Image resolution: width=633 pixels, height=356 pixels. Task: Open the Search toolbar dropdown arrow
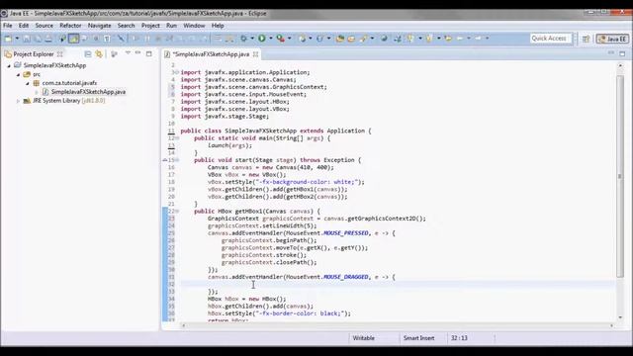[x=372, y=39]
